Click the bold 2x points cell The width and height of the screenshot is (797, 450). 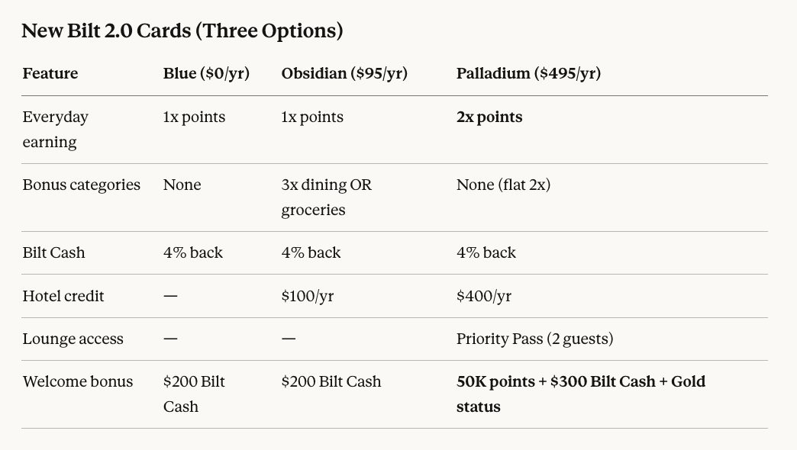pos(489,117)
